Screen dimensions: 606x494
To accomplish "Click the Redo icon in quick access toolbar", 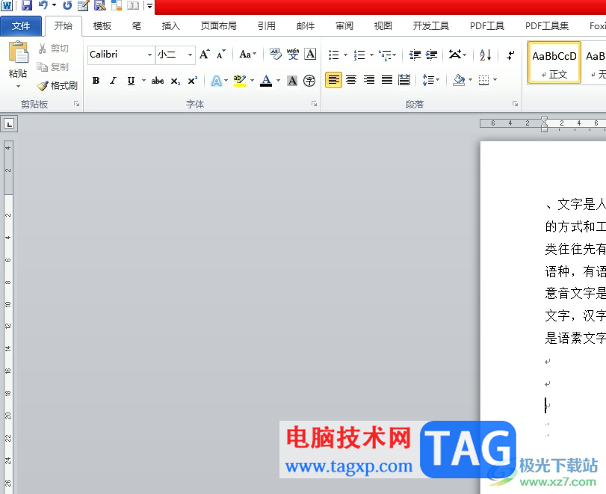I will click(x=67, y=5).
